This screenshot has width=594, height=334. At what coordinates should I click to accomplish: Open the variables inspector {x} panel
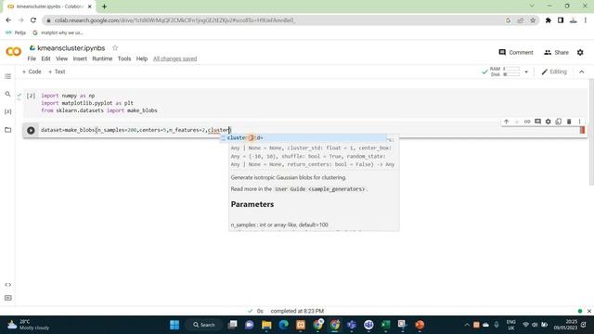pos(7,111)
